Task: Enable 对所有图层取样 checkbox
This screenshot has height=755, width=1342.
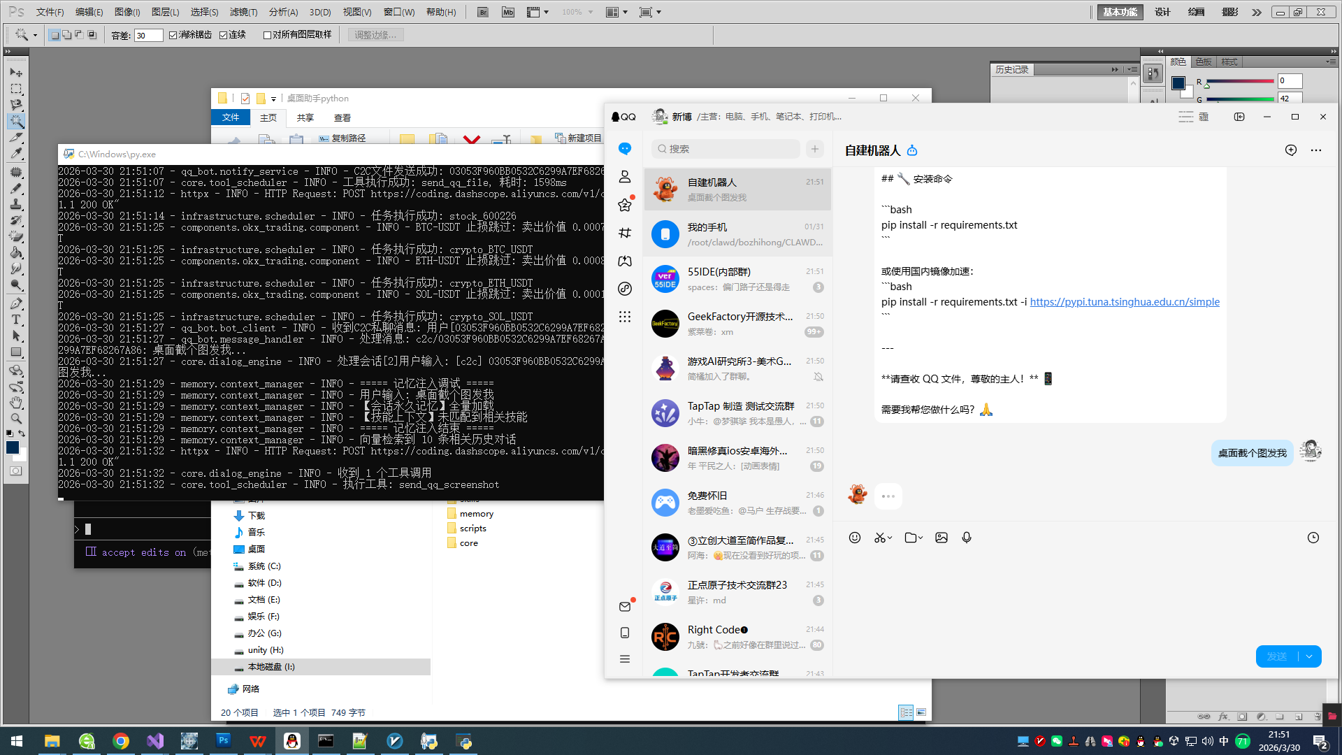Action: 267,35
